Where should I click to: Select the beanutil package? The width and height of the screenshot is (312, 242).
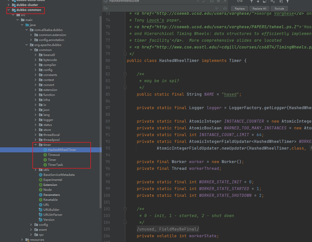tap(49, 55)
